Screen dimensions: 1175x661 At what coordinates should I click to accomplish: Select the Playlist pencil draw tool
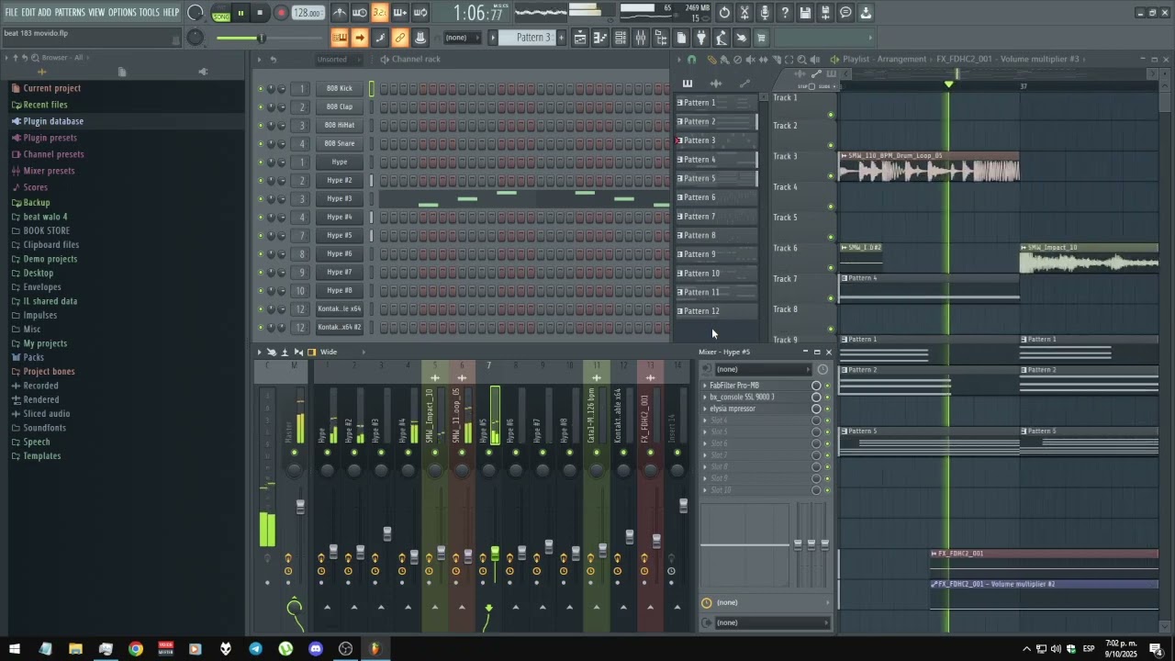click(x=711, y=60)
